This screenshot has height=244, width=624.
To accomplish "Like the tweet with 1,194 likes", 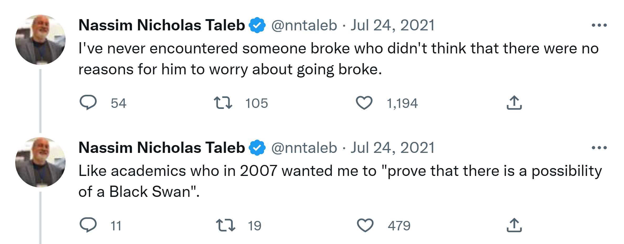I will [x=364, y=102].
